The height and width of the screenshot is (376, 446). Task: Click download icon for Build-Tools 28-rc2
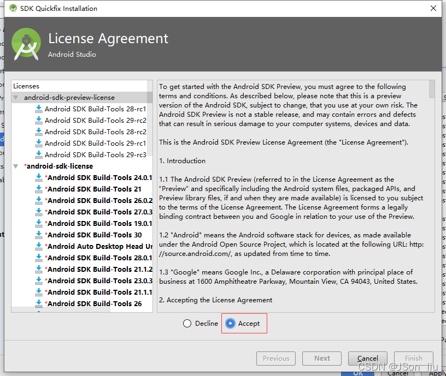(x=38, y=132)
